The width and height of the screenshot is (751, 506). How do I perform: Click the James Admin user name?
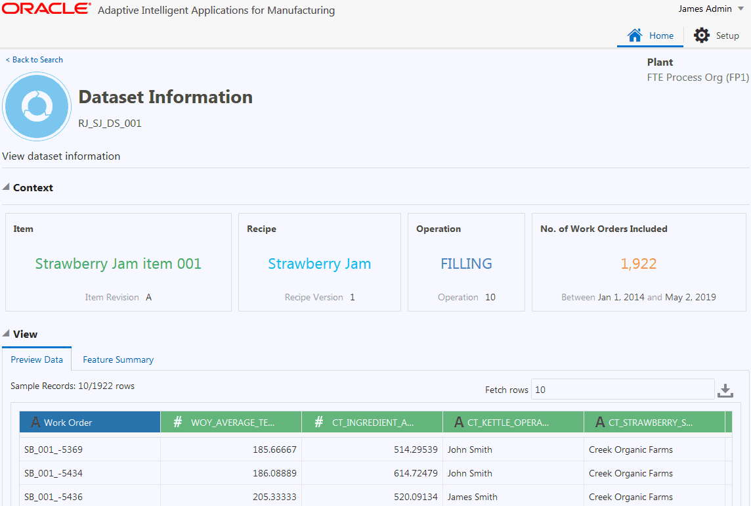(x=705, y=9)
